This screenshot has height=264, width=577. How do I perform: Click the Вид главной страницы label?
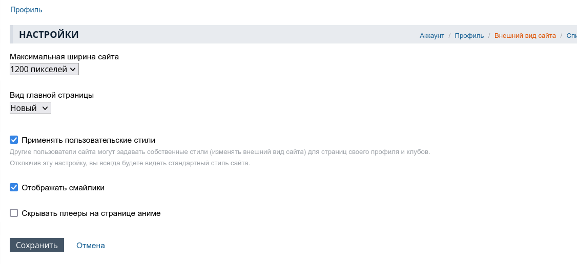click(x=52, y=95)
